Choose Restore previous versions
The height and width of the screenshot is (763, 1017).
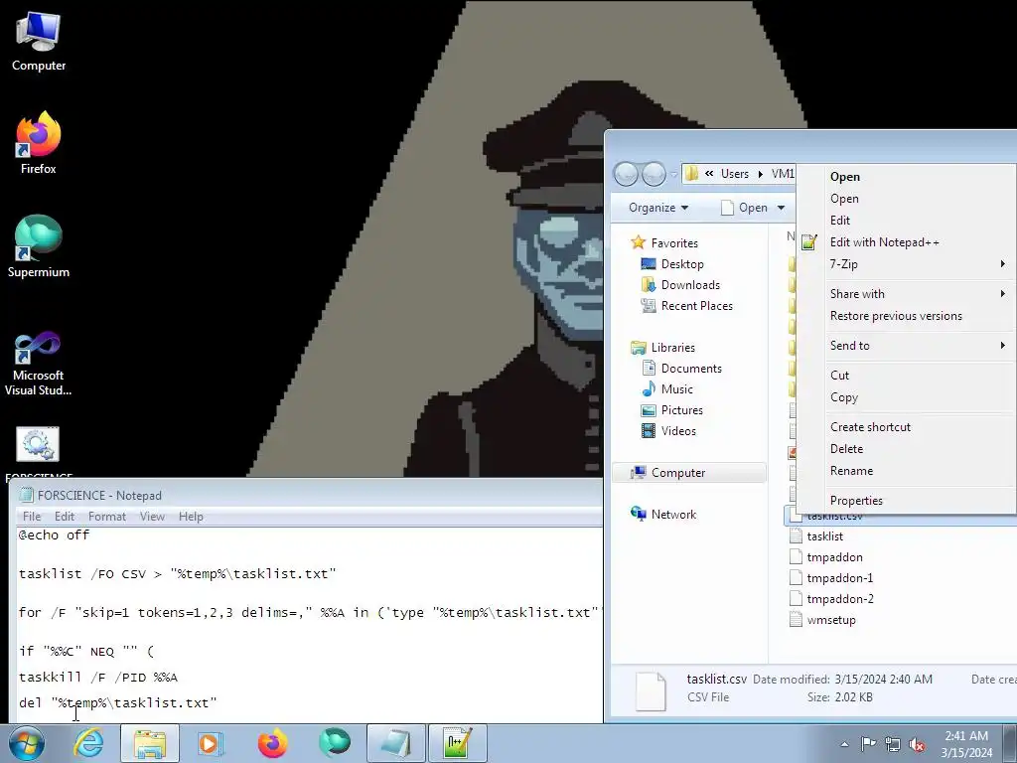(906, 316)
